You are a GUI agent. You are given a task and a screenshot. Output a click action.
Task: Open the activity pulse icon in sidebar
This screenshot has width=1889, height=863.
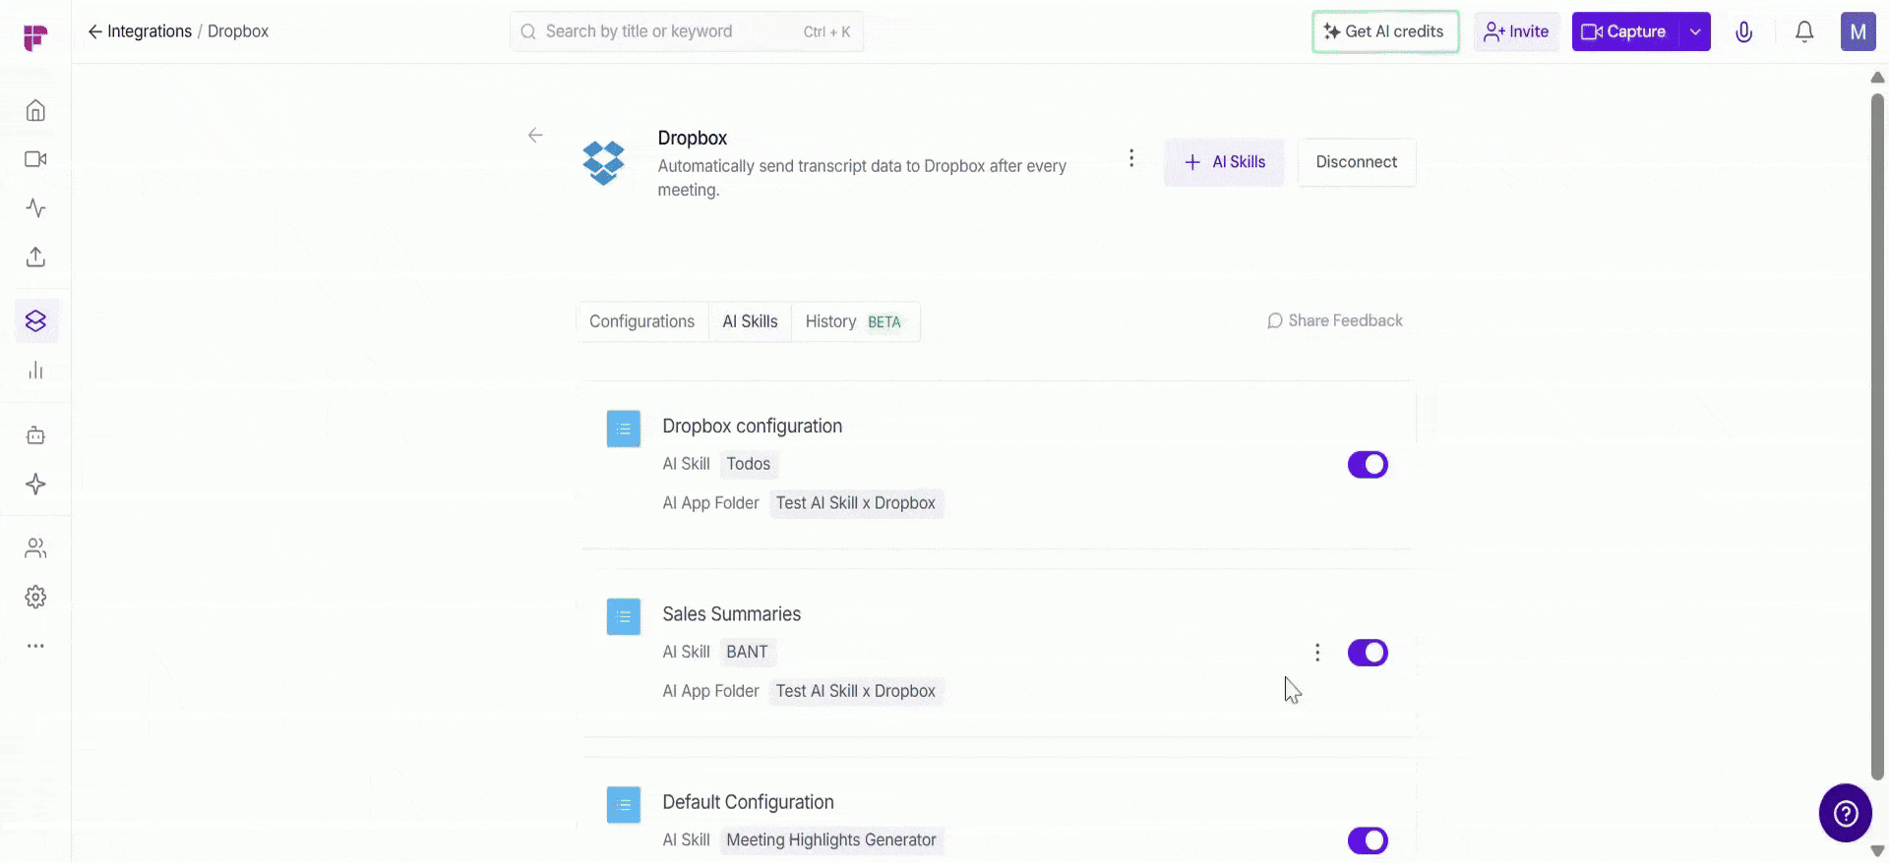click(35, 208)
